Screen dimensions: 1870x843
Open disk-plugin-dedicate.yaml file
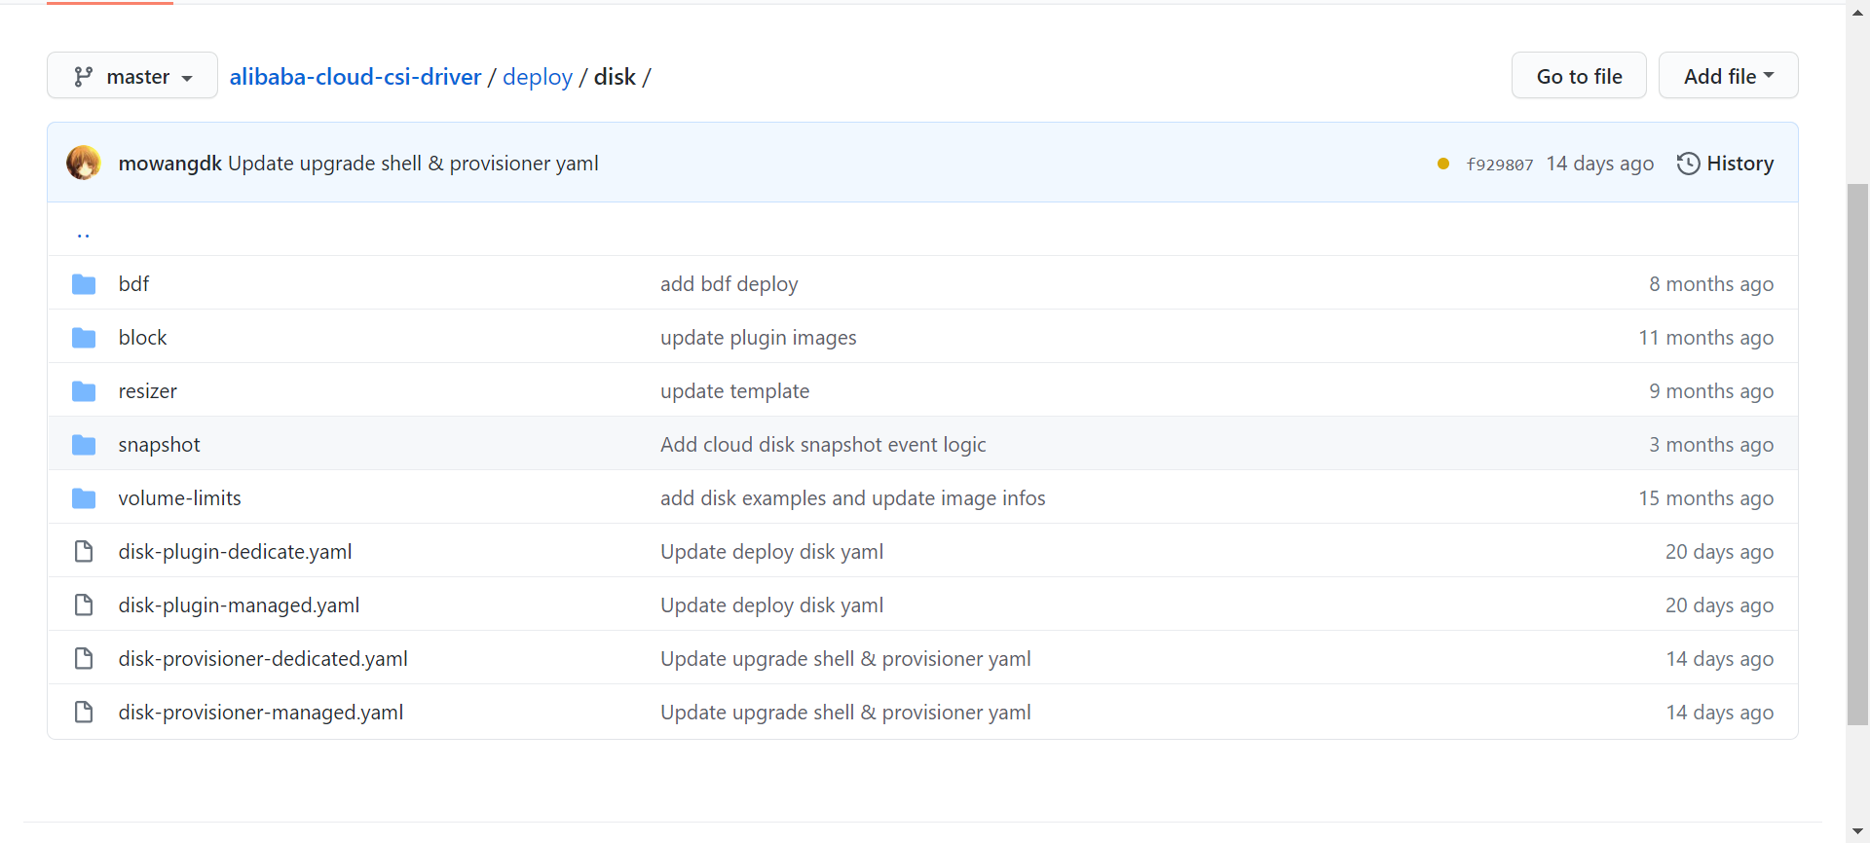pos(235,551)
